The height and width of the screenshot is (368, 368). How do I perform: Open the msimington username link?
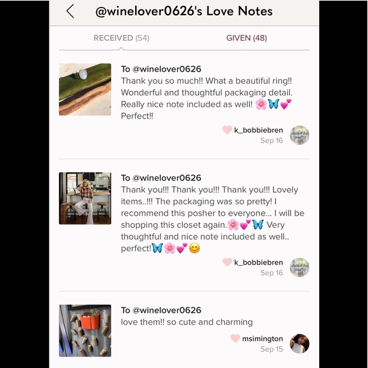263,339
